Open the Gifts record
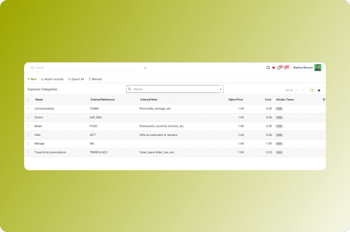 tap(37, 135)
